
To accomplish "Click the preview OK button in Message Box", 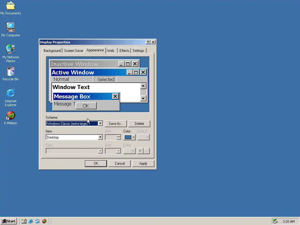I will click(x=86, y=105).
